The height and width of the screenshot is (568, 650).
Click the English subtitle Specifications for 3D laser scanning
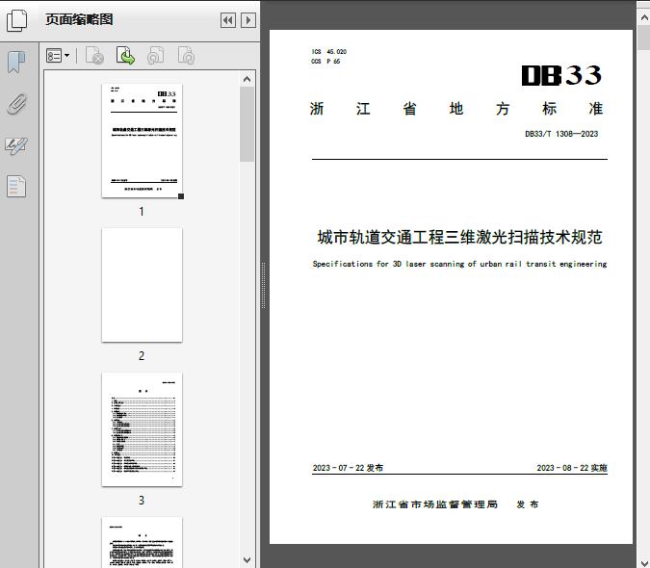(459, 264)
